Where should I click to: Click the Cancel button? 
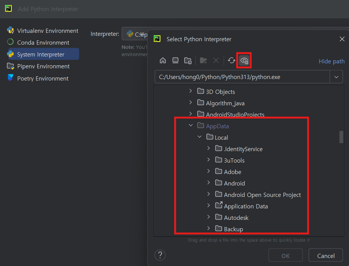click(x=326, y=256)
